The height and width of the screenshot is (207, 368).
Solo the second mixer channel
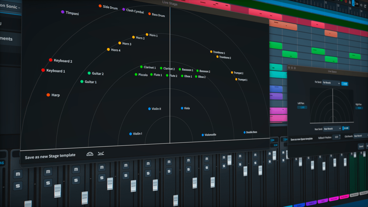pos(48,182)
